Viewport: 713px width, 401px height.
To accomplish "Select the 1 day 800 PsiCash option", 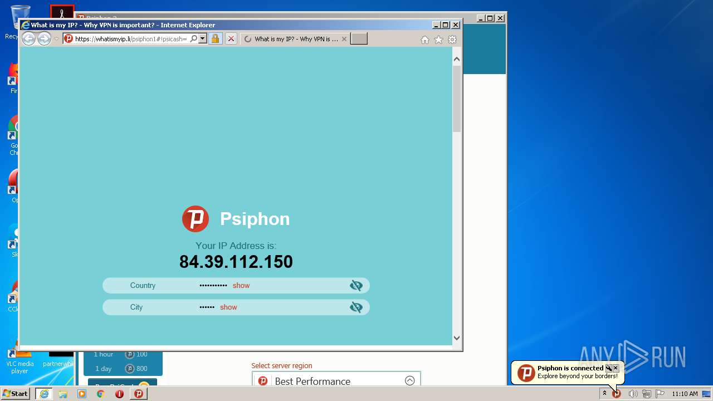I will [x=123, y=369].
